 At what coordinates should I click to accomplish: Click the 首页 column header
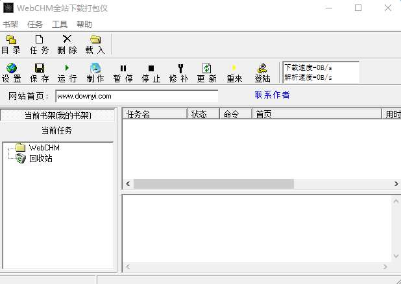(x=317, y=114)
